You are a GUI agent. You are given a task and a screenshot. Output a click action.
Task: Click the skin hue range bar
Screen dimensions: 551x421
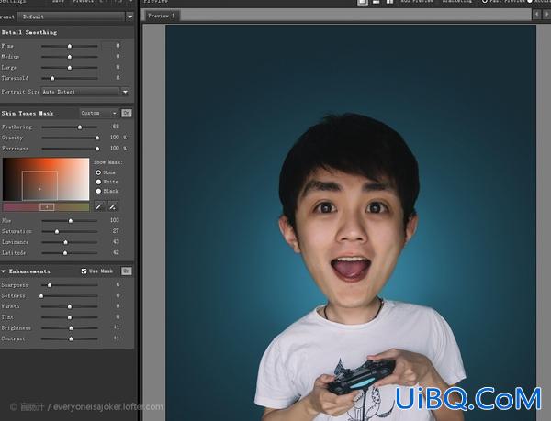click(46, 207)
